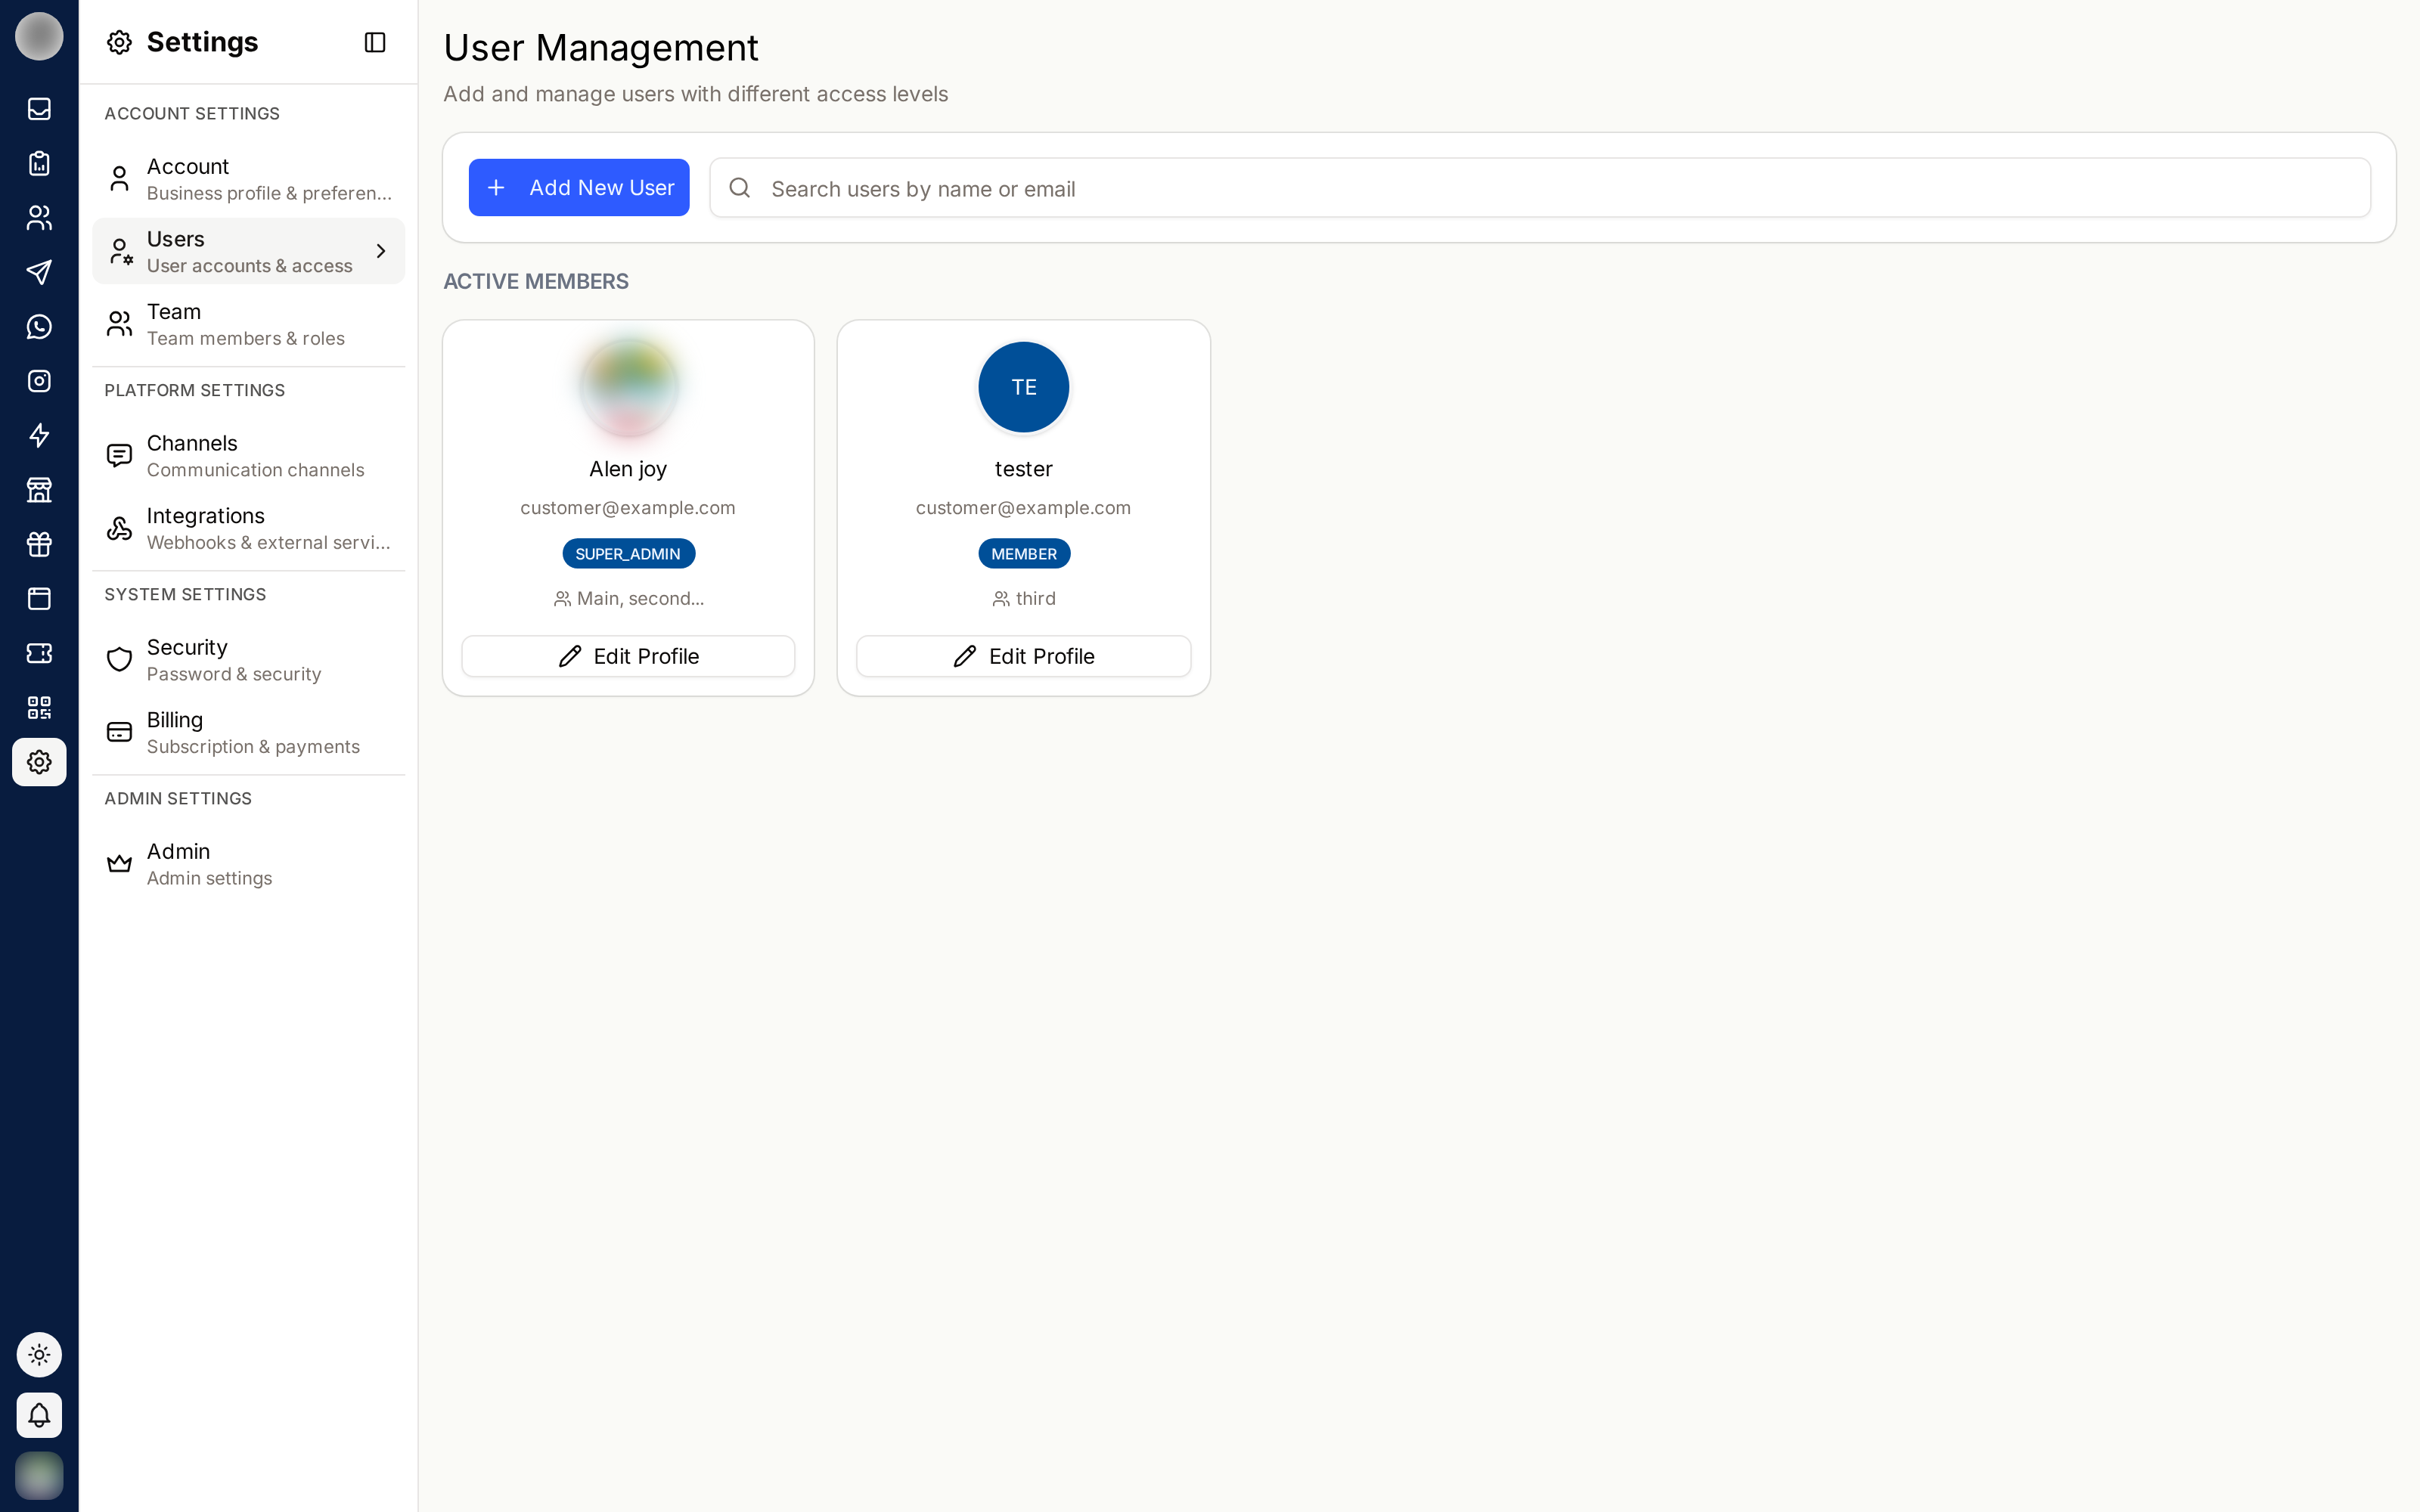Open the inbox icon in left rail
This screenshot has width=2420, height=1512.
pyautogui.click(x=39, y=108)
